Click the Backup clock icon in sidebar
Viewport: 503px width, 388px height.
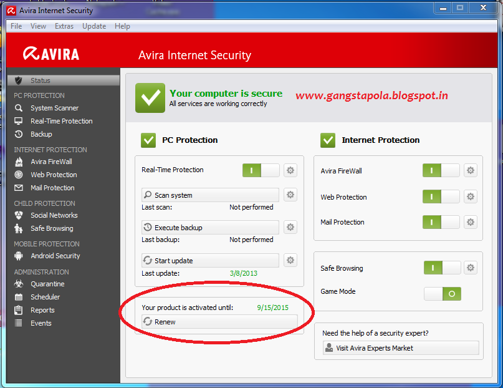[x=19, y=134]
